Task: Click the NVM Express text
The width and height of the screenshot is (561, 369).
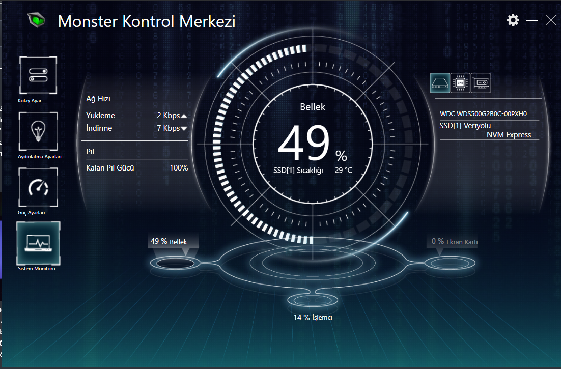Action: pos(509,135)
